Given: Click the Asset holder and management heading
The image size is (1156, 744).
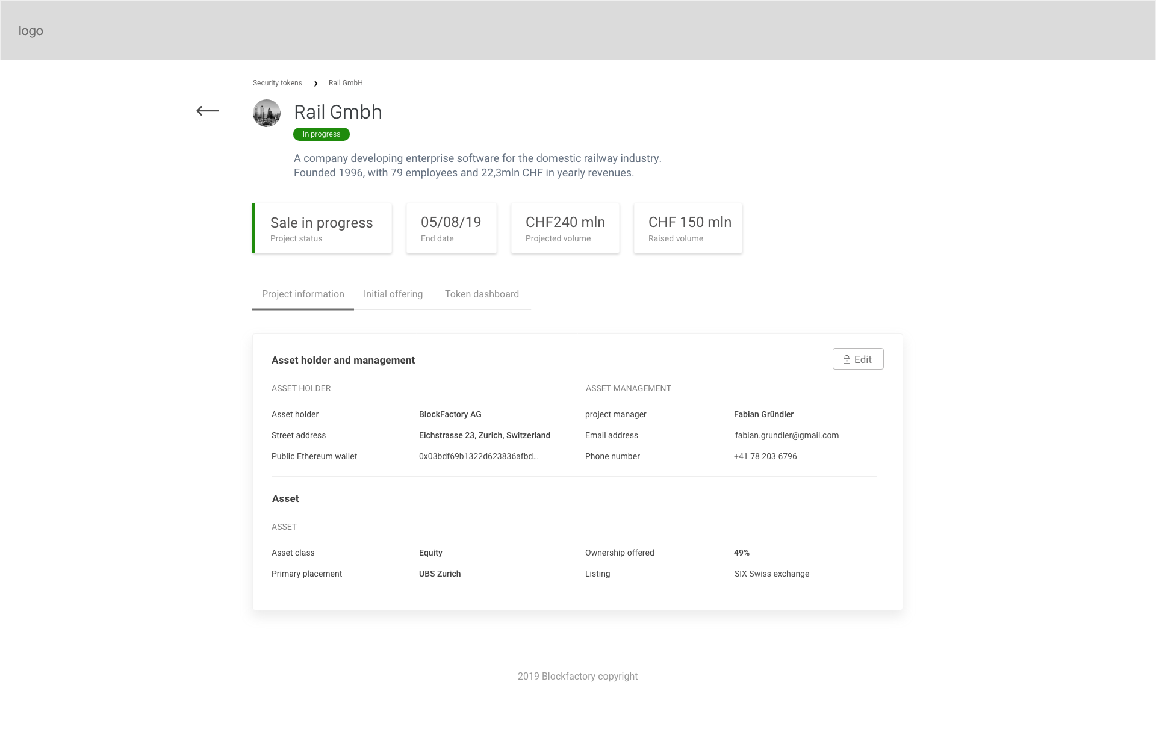Looking at the screenshot, I should click(343, 360).
